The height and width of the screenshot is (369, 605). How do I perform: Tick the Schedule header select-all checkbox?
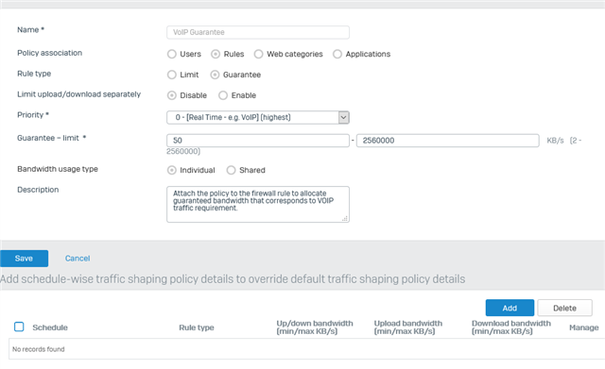(x=19, y=327)
